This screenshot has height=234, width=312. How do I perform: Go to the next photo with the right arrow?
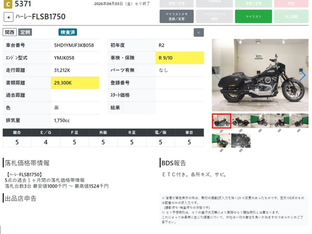click(x=303, y=75)
